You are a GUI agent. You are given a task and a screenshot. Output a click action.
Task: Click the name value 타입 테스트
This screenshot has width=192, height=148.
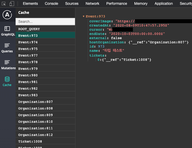(113, 51)
